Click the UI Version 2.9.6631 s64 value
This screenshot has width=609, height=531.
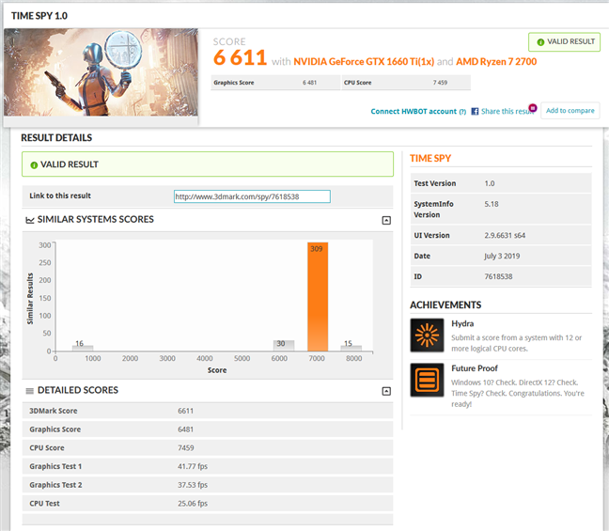(x=505, y=235)
